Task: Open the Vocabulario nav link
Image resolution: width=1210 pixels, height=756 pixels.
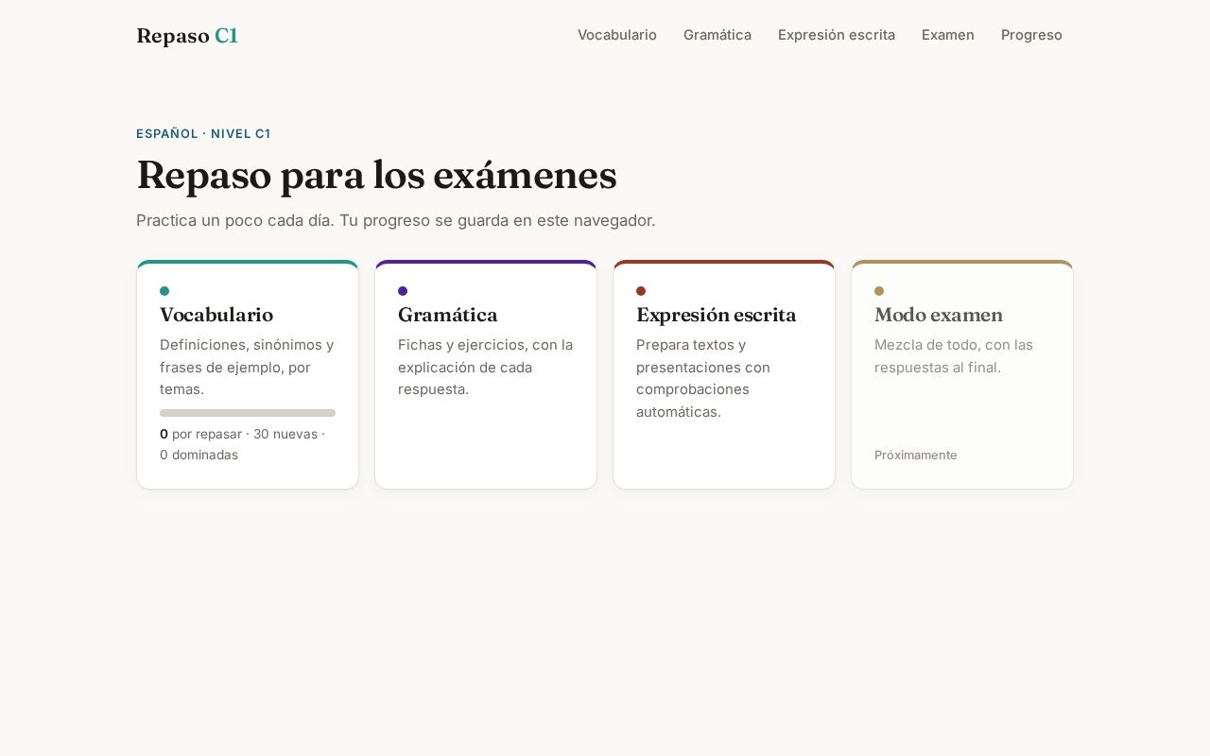Action: click(x=617, y=35)
